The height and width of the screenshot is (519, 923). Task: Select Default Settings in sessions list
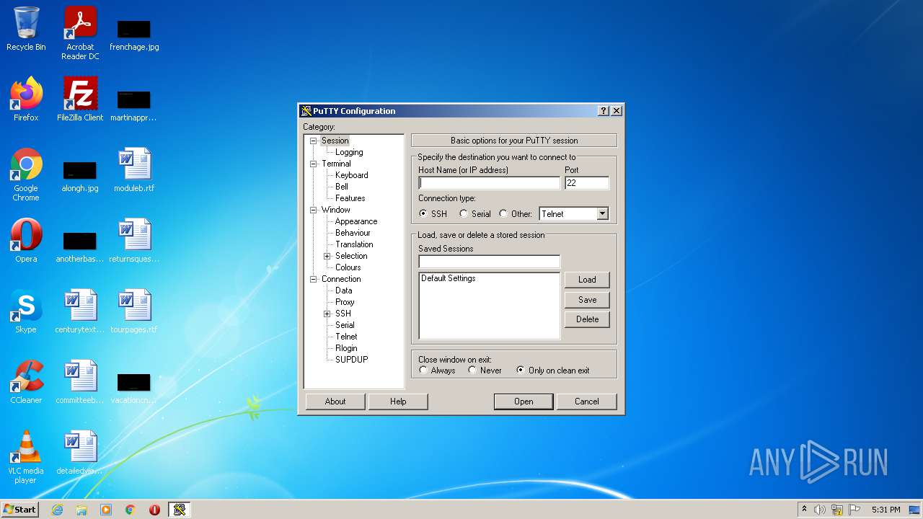pyautogui.click(x=489, y=278)
